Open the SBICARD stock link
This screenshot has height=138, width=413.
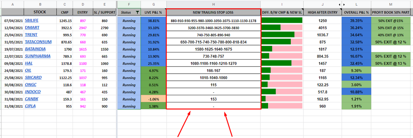click(33, 77)
